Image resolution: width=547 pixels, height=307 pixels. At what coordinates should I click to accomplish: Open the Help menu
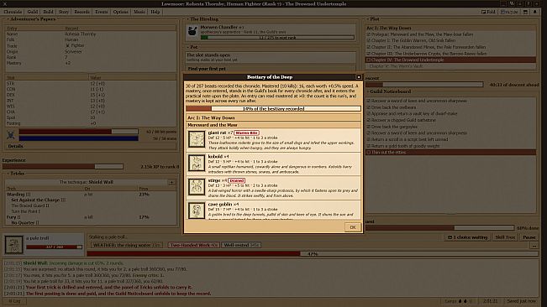click(155, 12)
